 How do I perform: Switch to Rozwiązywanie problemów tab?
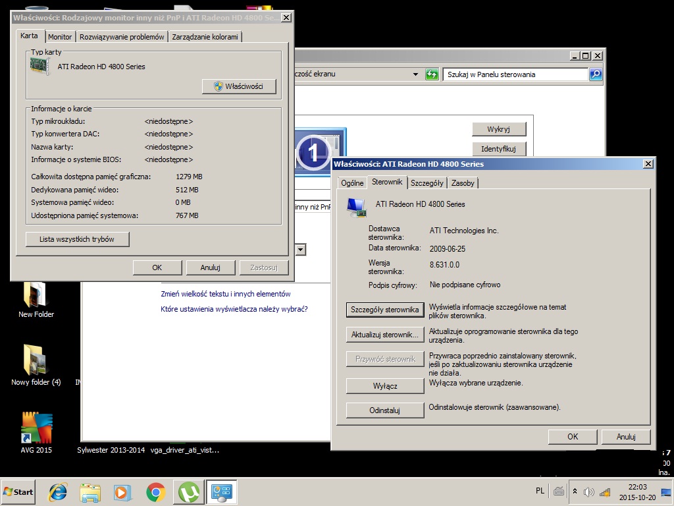coord(122,37)
